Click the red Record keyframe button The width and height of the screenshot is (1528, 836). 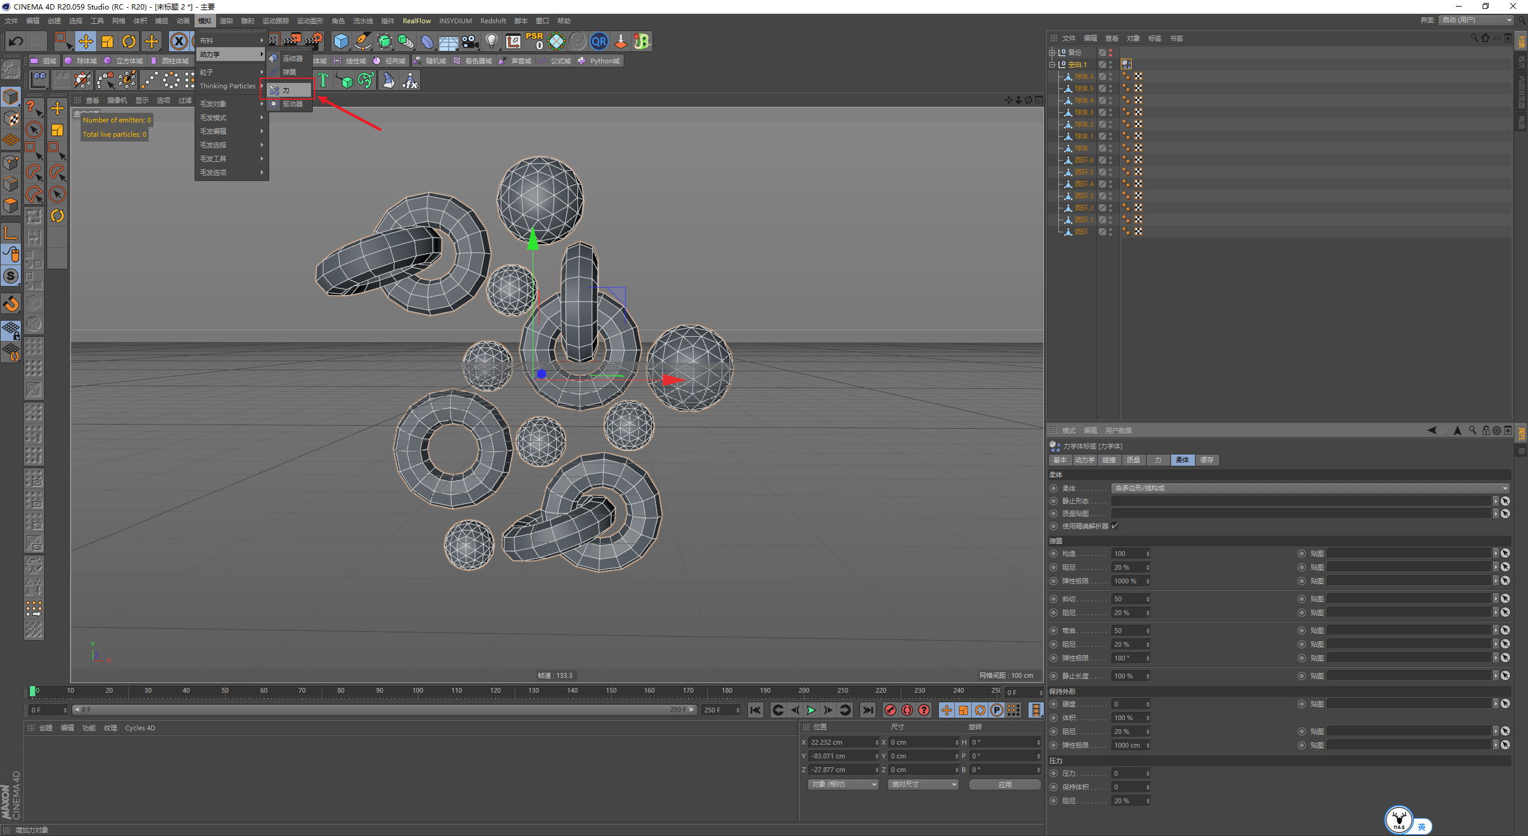click(x=890, y=710)
